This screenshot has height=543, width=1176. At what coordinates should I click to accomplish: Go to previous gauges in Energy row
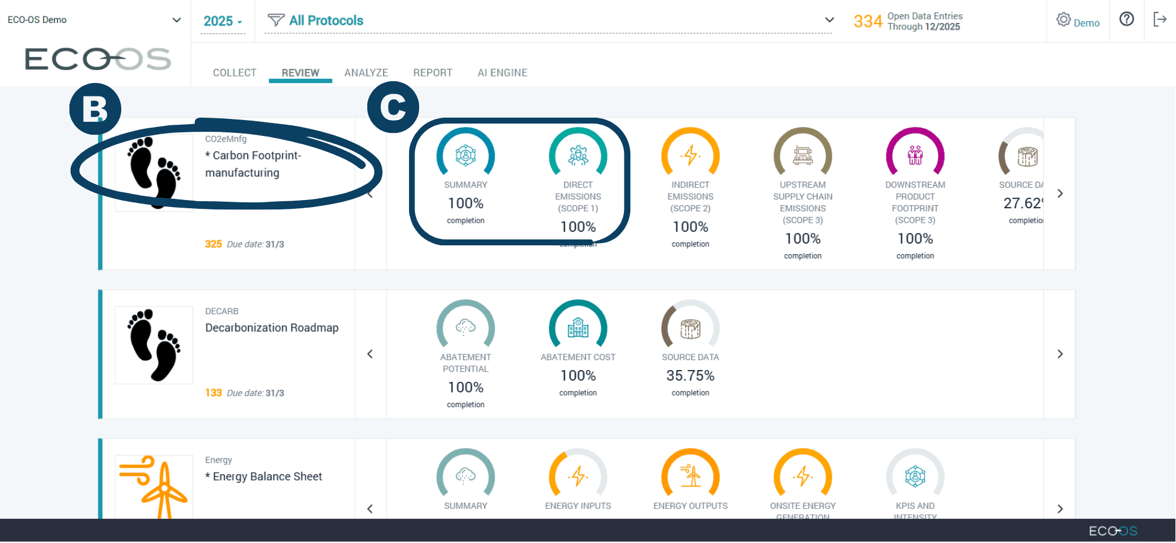pyautogui.click(x=370, y=509)
